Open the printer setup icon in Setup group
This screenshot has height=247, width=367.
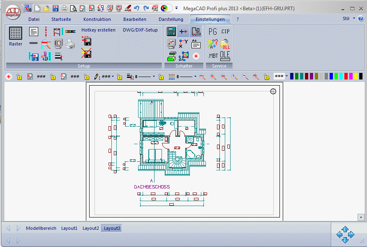(70, 44)
